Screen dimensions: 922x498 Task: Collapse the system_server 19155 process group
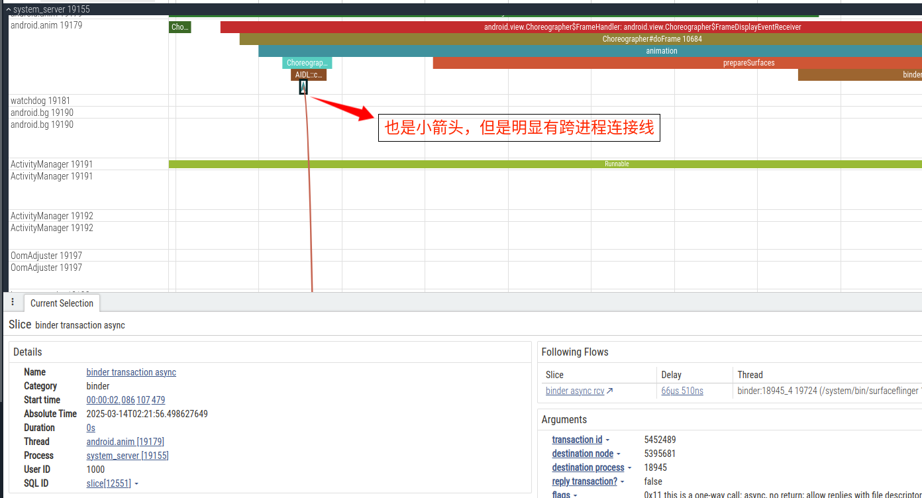coord(9,9)
